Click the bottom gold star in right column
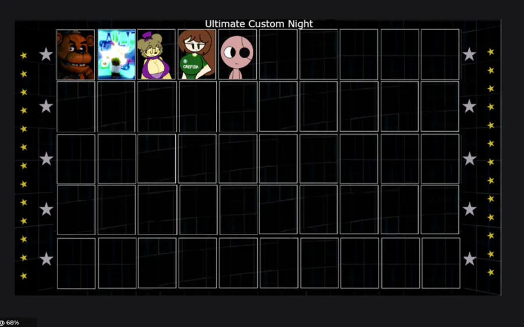Image resolution: width=524 pixels, height=327 pixels. click(x=491, y=272)
